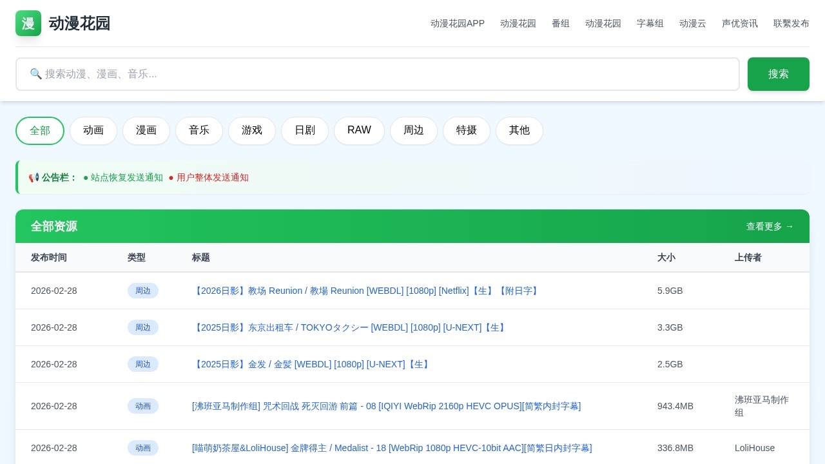Open the 联繫发布 navigation item
825x464 pixels.
(791, 23)
